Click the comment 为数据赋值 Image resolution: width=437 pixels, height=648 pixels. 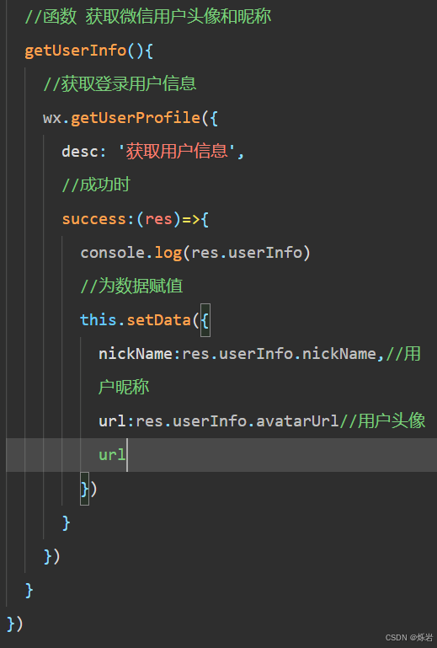(x=131, y=286)
